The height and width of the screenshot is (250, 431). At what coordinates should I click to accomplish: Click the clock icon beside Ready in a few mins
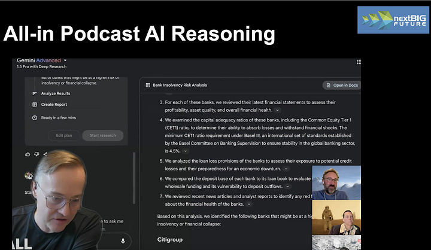[x=35, y=118]
